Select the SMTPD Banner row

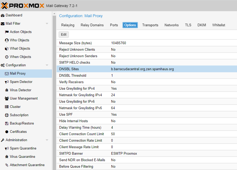(x=147, y=154)
